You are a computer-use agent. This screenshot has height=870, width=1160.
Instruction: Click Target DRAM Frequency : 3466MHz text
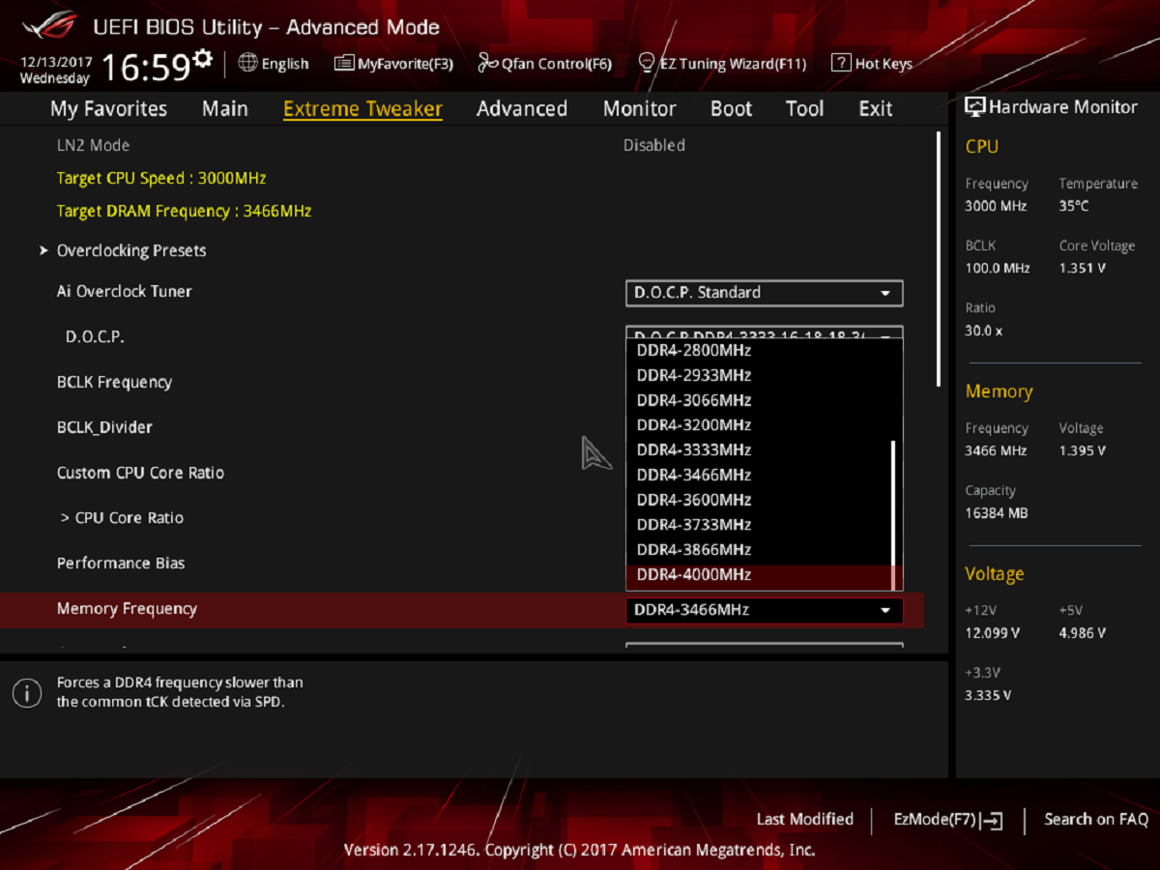(184, 211)
